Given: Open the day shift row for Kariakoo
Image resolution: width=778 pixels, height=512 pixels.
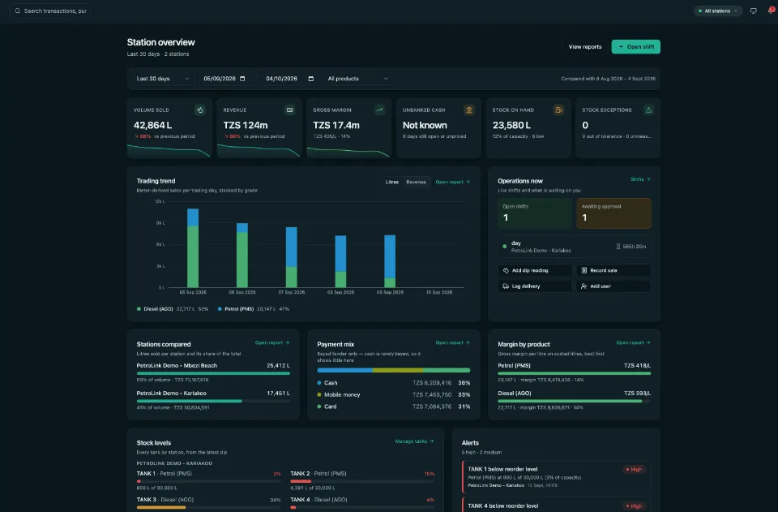Looking at the screenshot, I should [x=574, y=247].
